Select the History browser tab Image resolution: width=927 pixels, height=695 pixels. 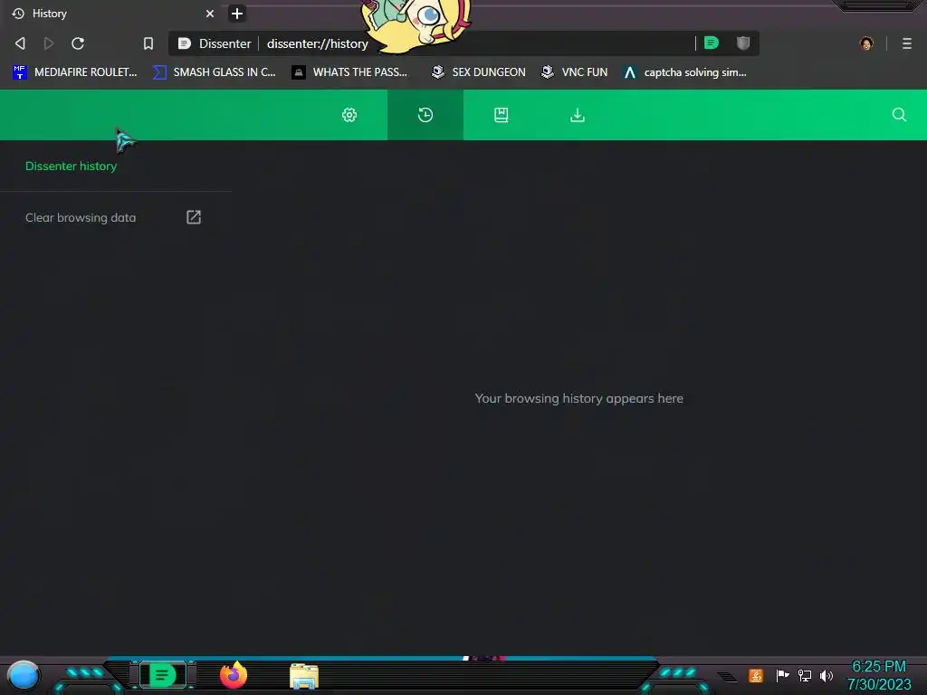[112, 14]
